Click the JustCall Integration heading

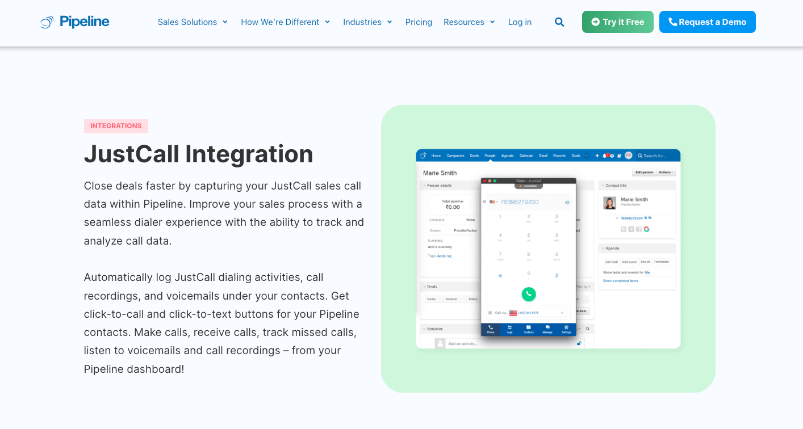pyautogui.click(x=199, y=154)
